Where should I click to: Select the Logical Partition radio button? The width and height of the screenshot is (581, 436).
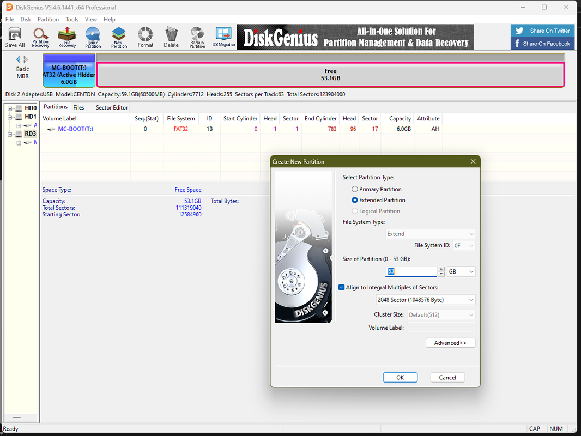point(355,211)
